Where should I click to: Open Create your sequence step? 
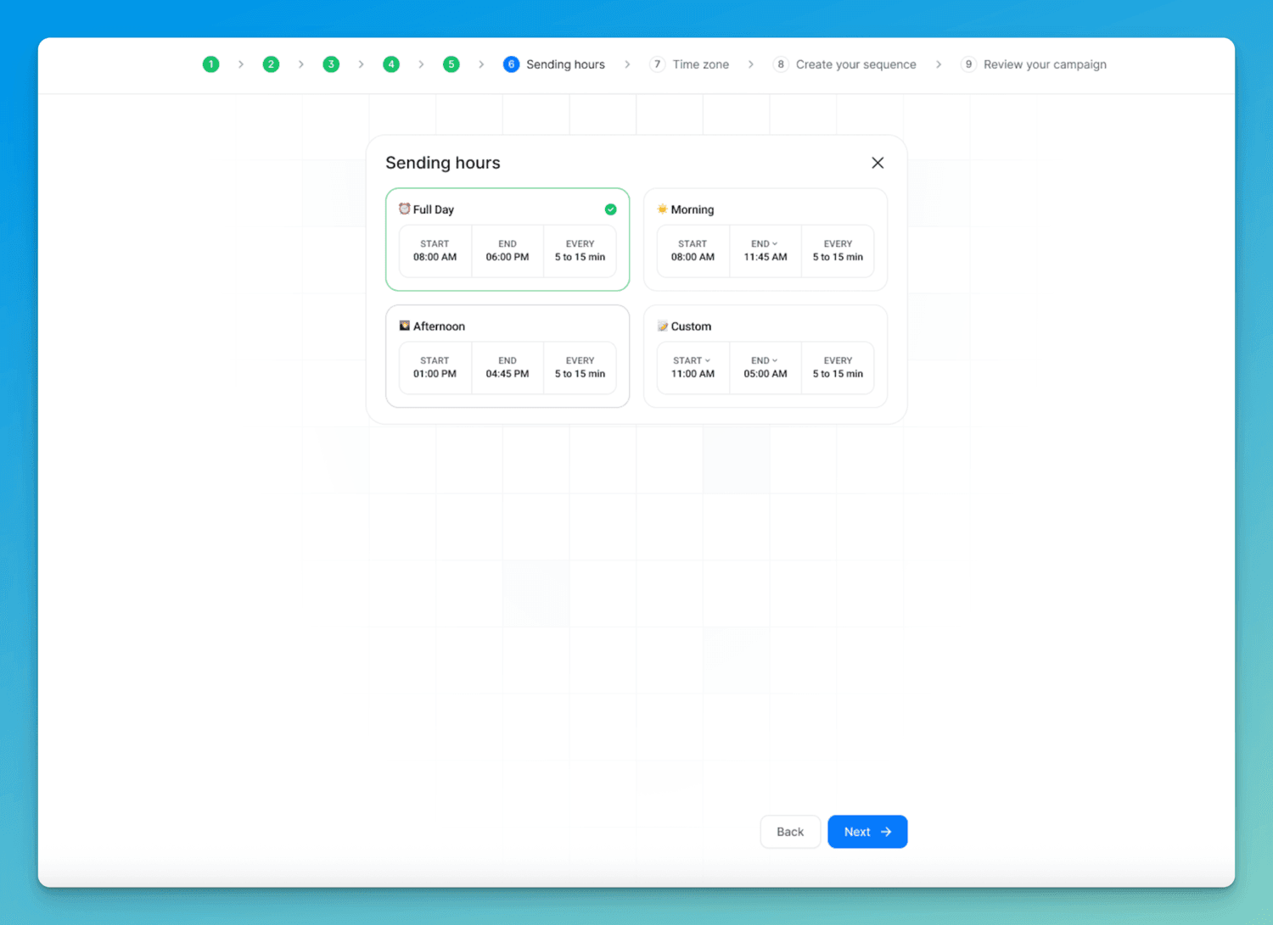[x=845, y=64]
